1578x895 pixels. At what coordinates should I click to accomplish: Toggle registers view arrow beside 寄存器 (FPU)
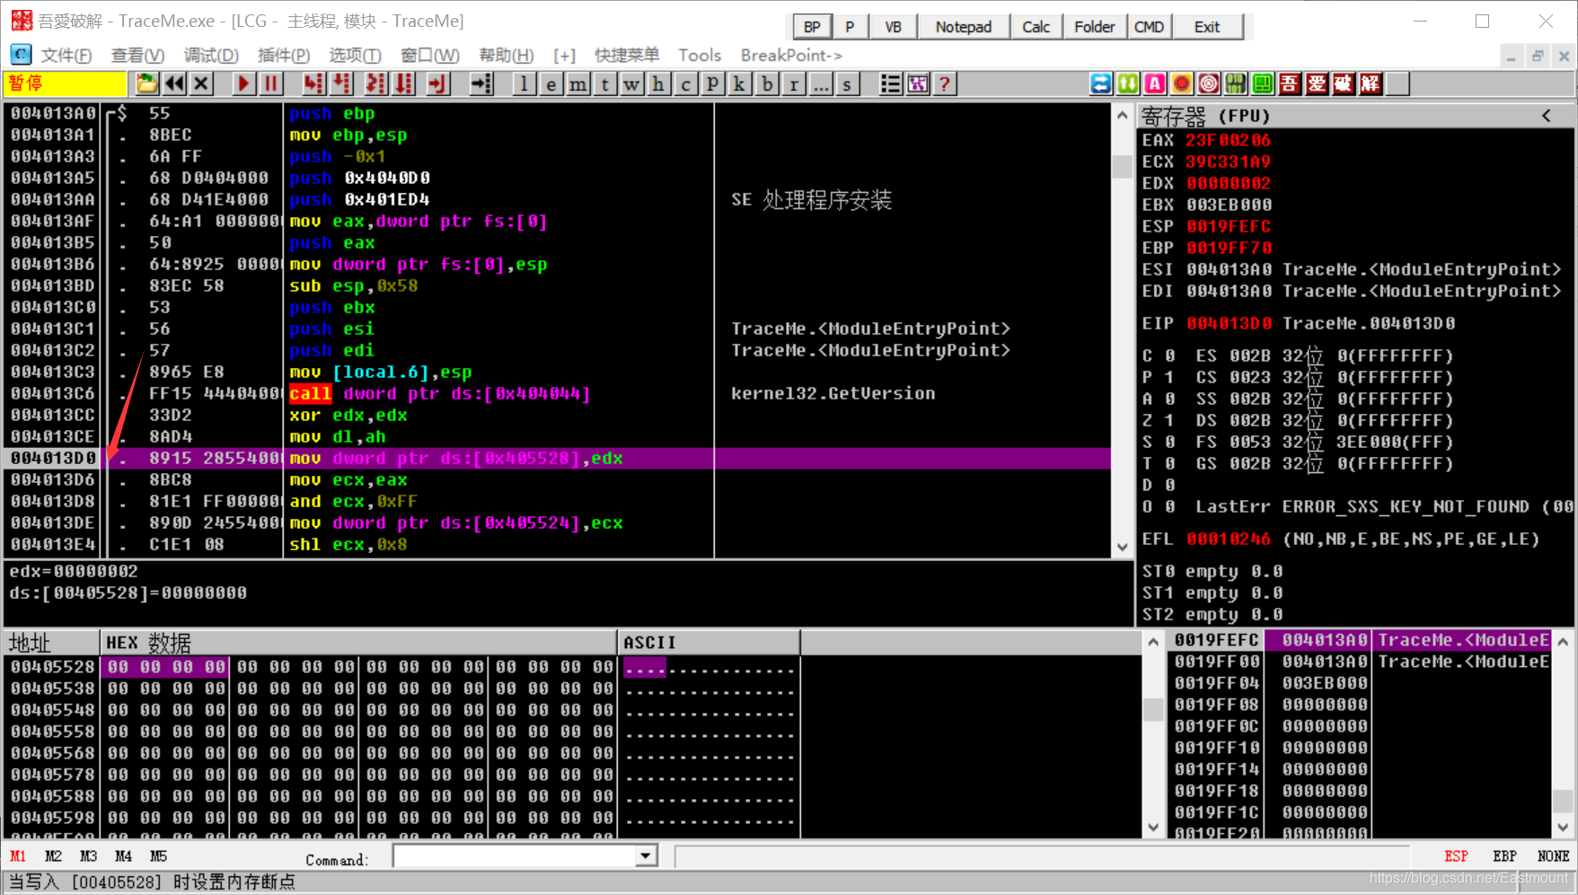click(x=1547, y=115)
